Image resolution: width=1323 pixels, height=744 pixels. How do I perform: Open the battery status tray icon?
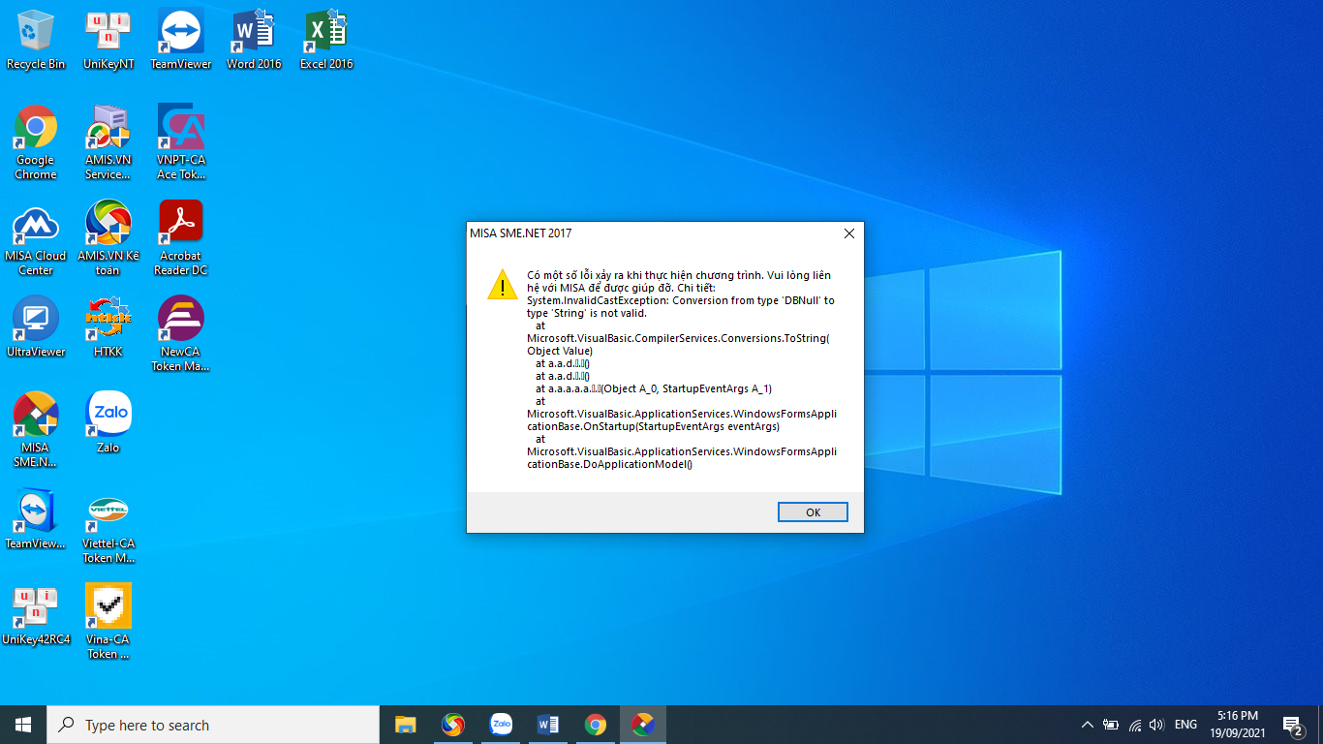click(1111, 725)
